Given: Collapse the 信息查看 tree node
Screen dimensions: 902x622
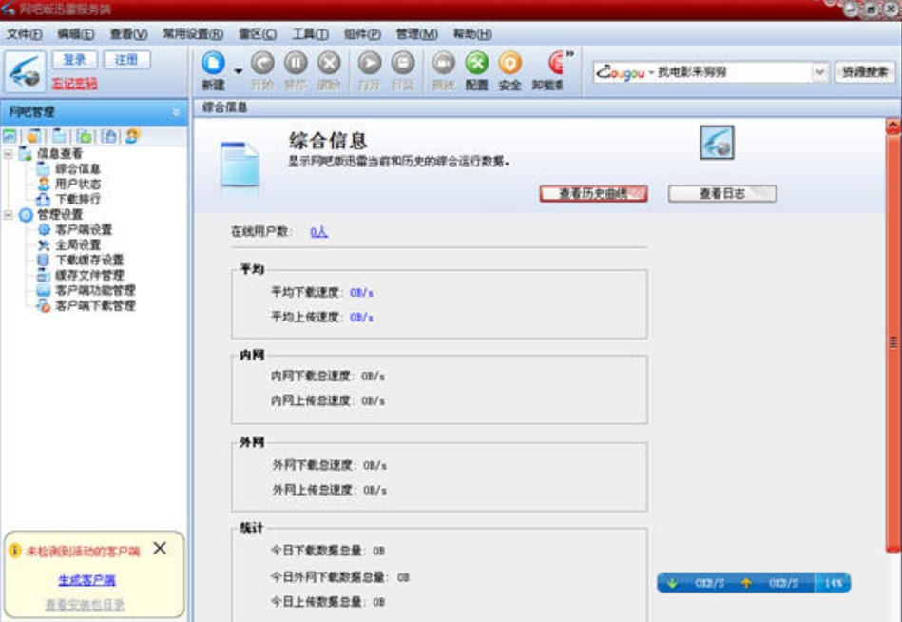Looking at the screenshot, I should coord(9,153).
